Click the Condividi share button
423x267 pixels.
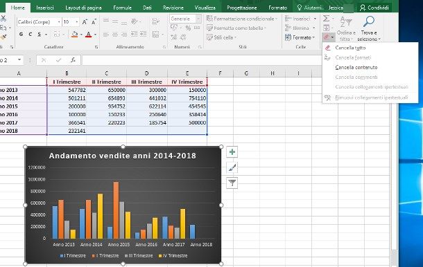tap(374, 8)
